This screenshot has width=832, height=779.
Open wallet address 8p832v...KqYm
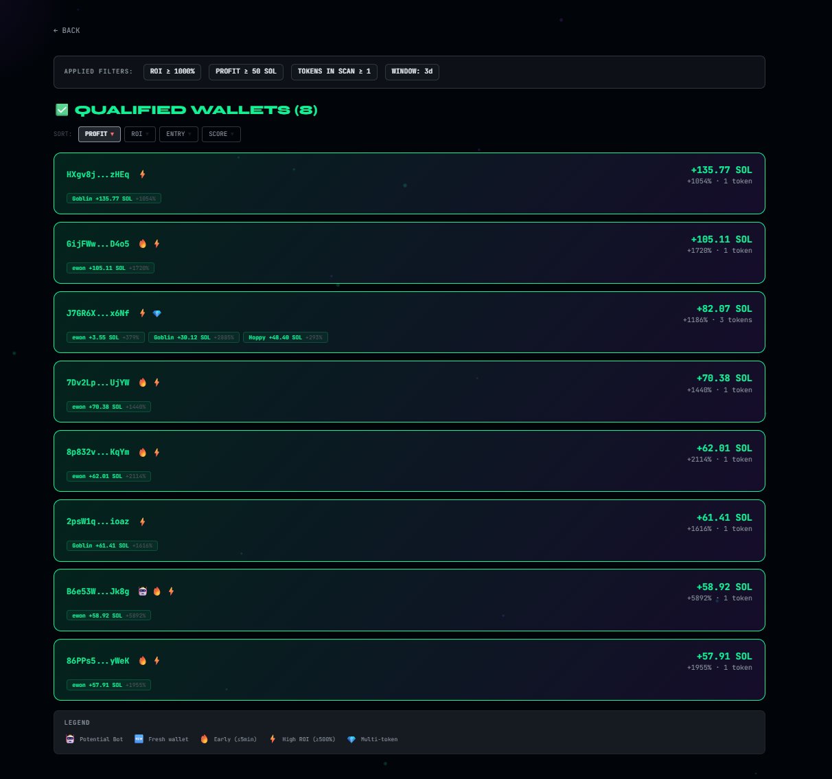97,453
